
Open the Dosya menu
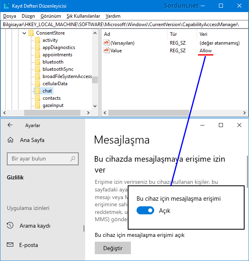click(x=10, y=16)
